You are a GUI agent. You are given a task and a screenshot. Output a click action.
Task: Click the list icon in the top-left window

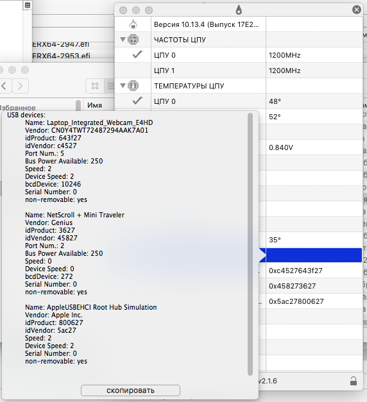[28, 5]
